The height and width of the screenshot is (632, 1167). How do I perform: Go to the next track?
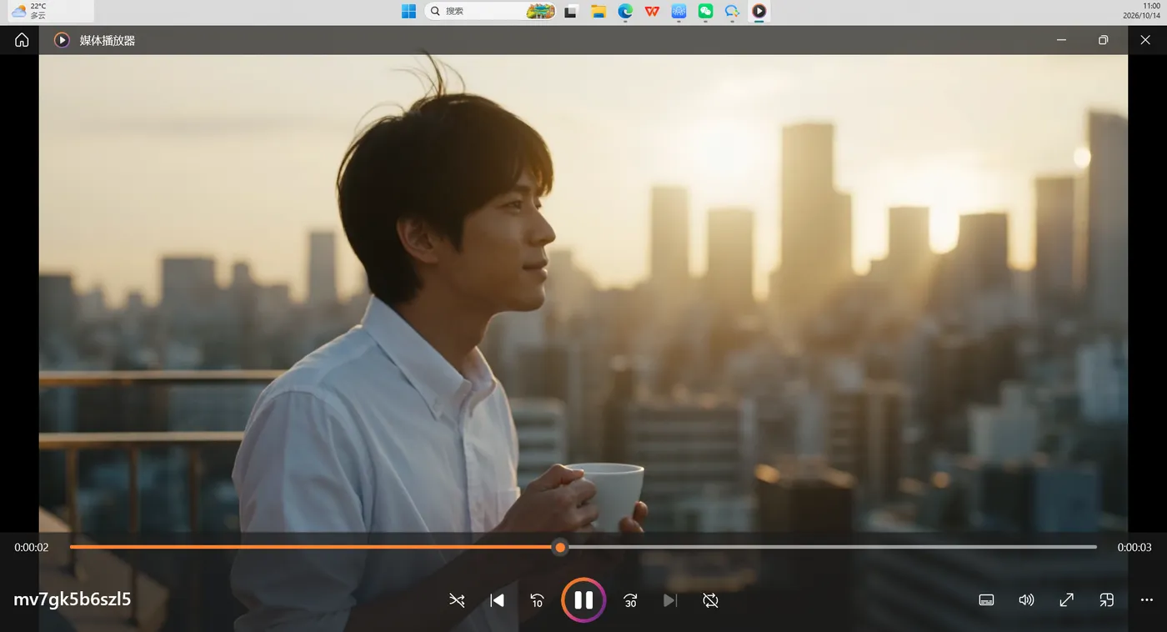coord(670,600)
